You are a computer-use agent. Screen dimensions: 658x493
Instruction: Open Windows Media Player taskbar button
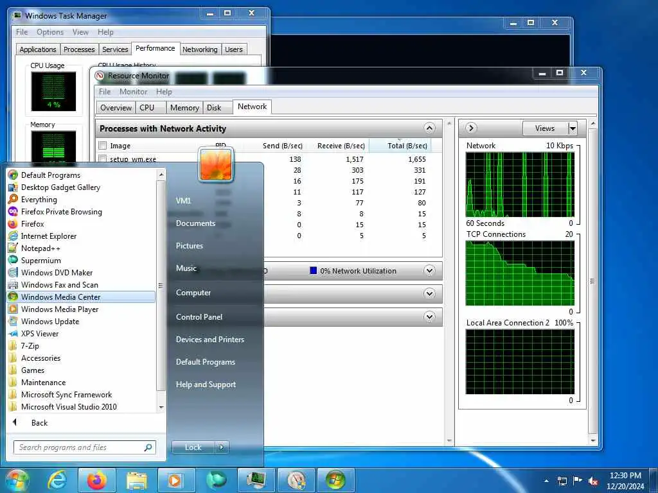(x=176, y=480)
